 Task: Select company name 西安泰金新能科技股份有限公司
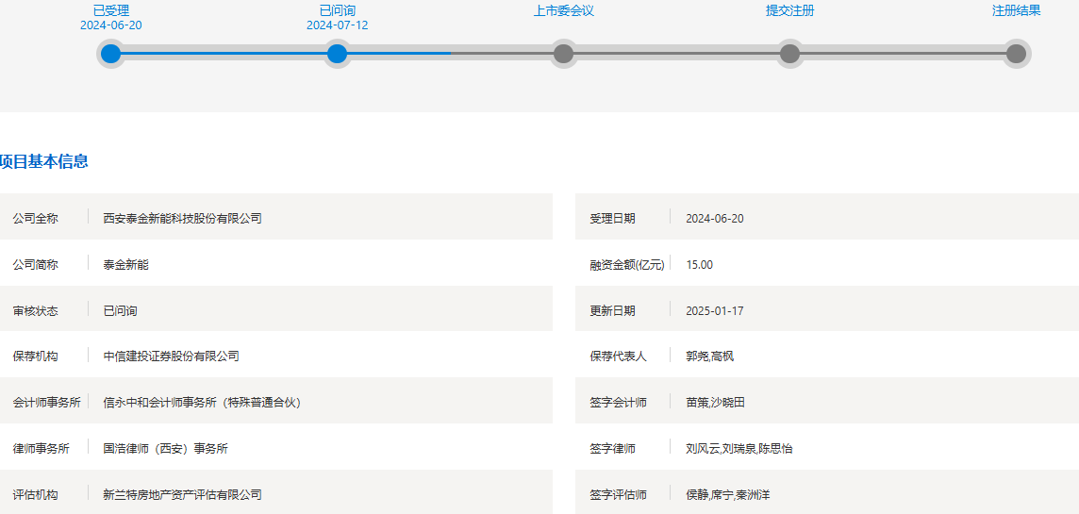tap(182, 218)
